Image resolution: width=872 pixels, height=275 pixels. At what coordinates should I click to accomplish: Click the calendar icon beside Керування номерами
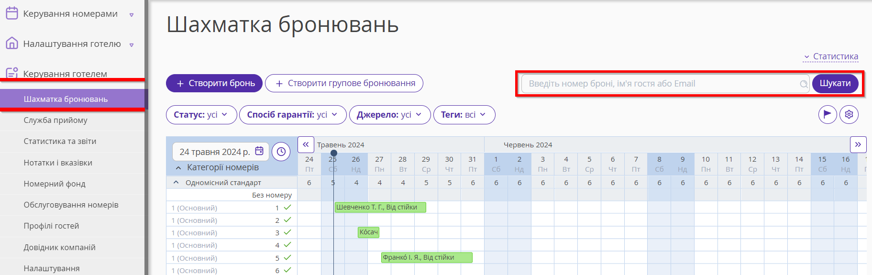12,13
